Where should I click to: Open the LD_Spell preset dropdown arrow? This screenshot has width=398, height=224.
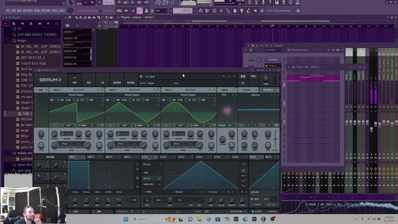[x=224, y=76]
